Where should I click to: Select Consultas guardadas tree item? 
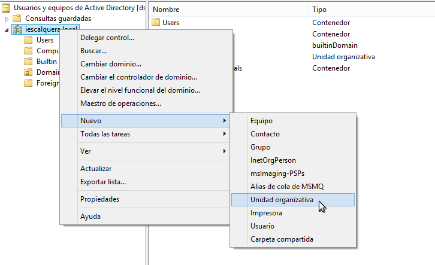point(58,19)
